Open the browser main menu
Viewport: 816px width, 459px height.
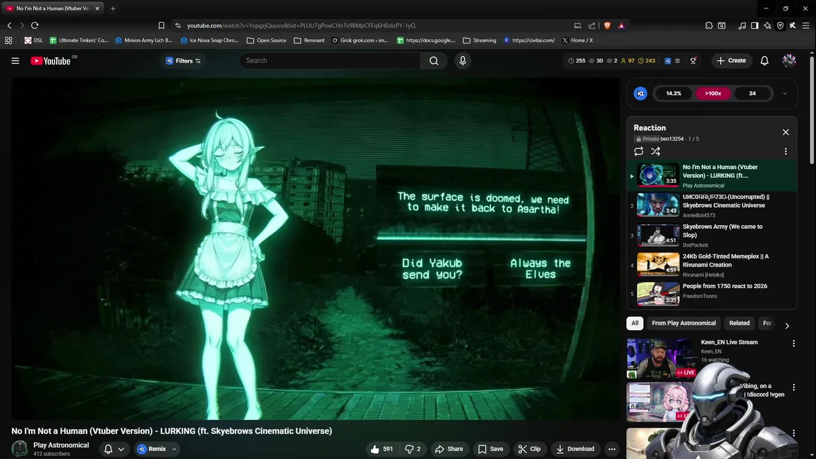click(805, 25)
